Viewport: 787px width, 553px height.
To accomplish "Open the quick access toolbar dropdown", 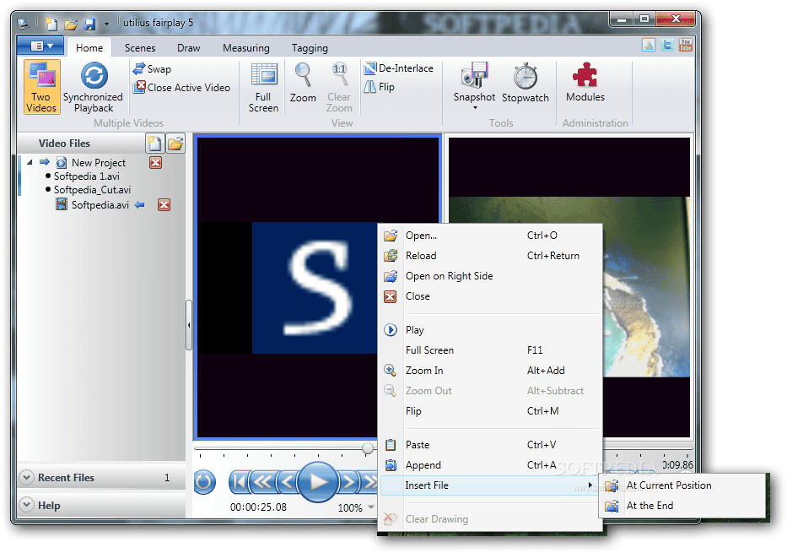I will click(x=106, y=24).
